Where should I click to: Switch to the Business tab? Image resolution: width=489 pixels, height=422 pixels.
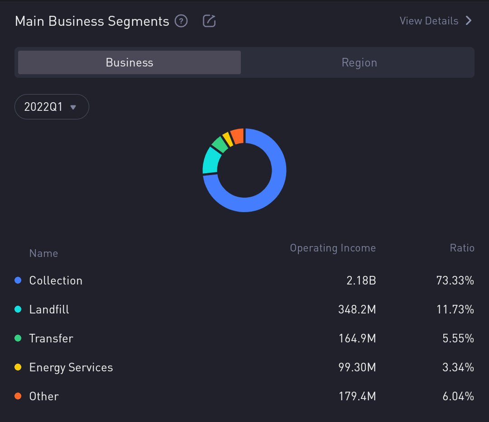click(x=129, y=62)
